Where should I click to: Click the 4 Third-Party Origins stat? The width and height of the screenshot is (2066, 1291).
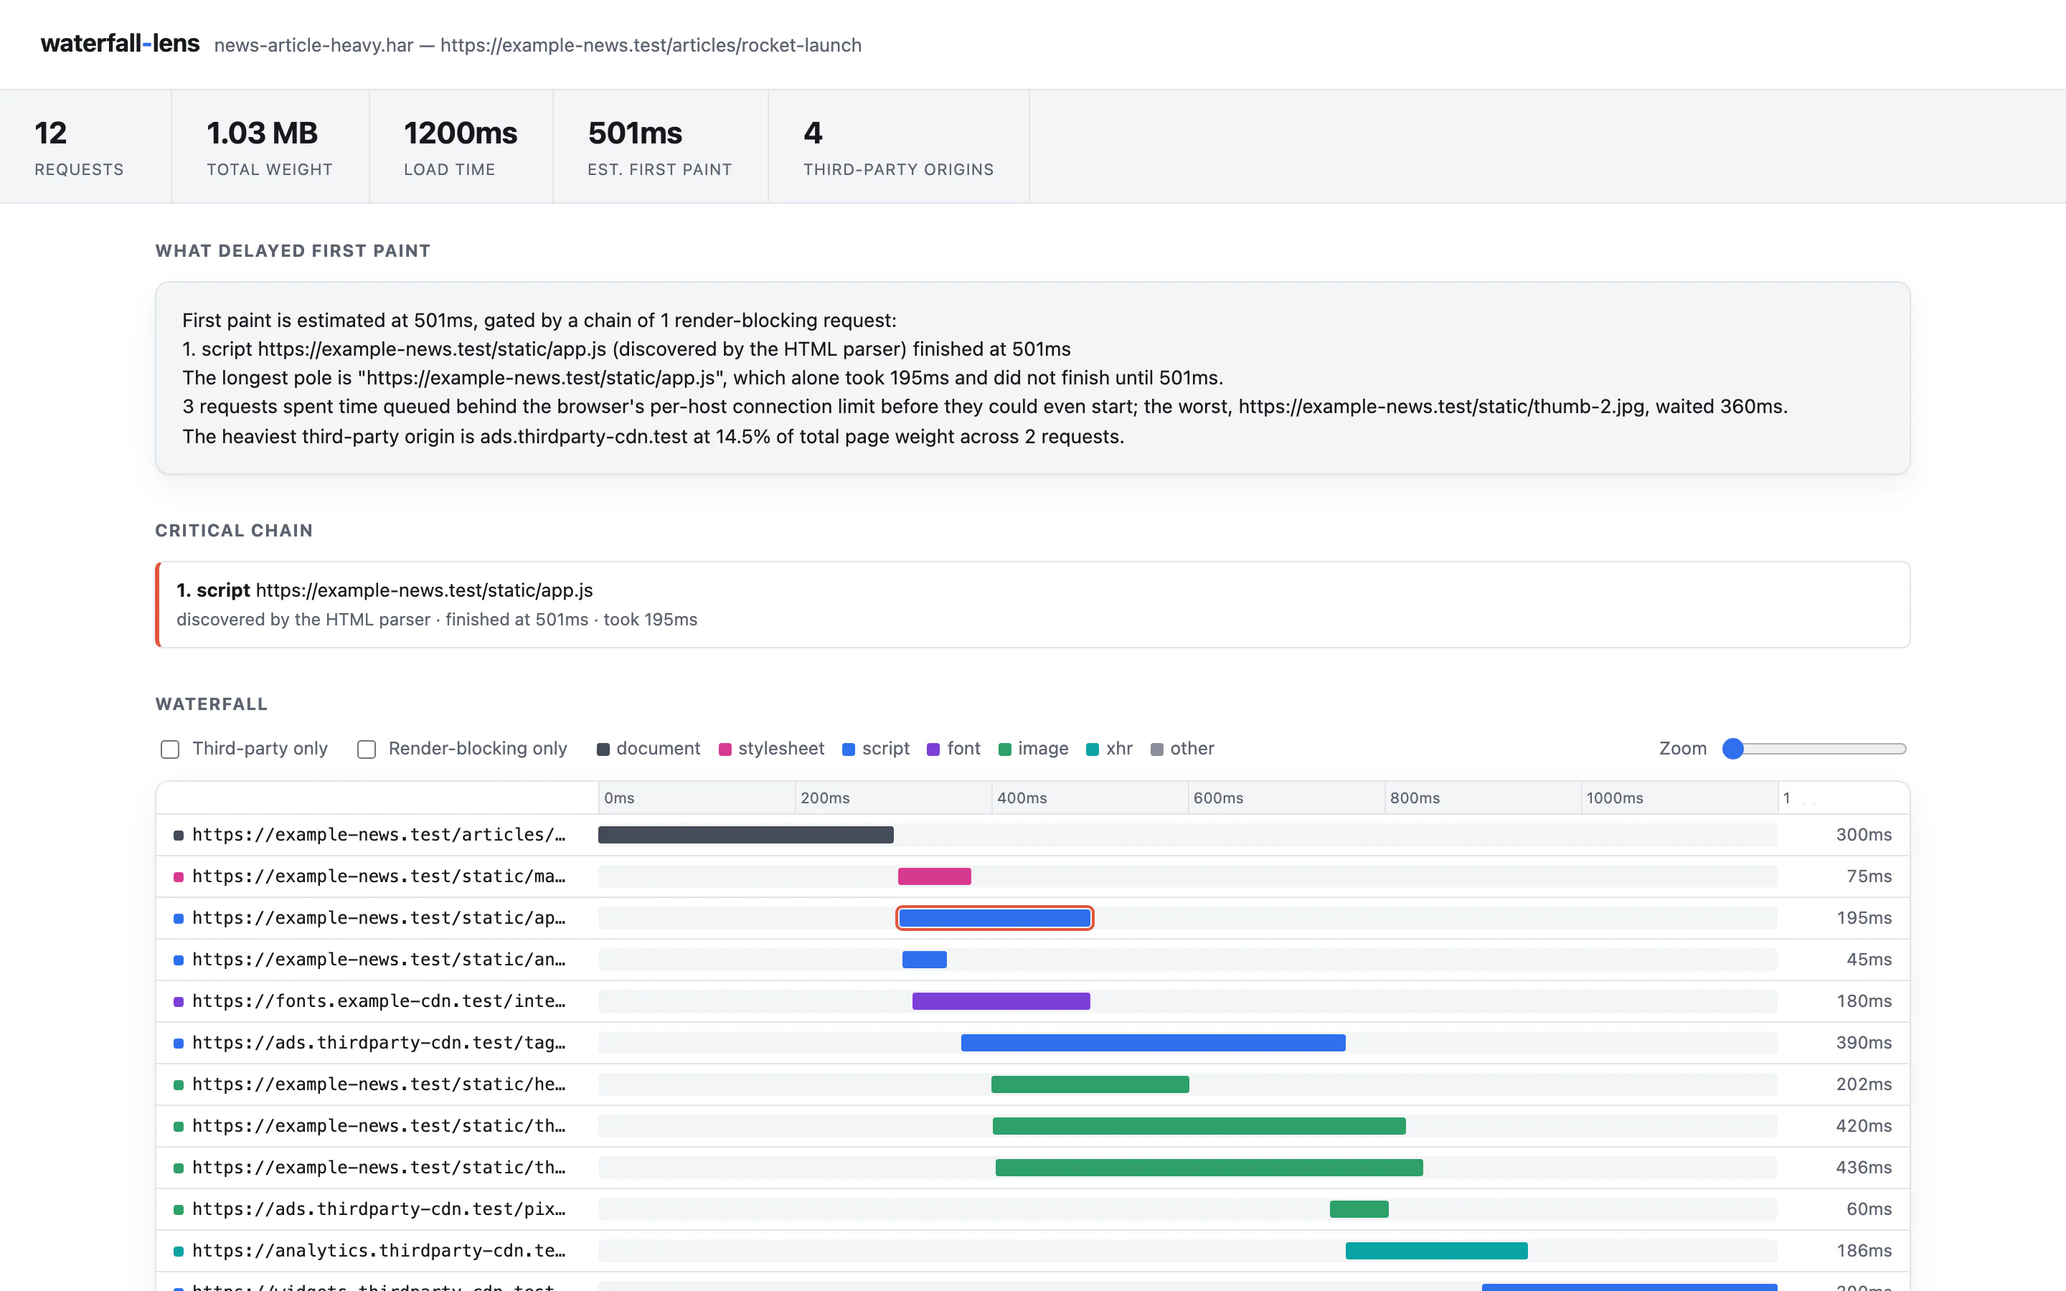pyautogui.click(x=898, y=146)
